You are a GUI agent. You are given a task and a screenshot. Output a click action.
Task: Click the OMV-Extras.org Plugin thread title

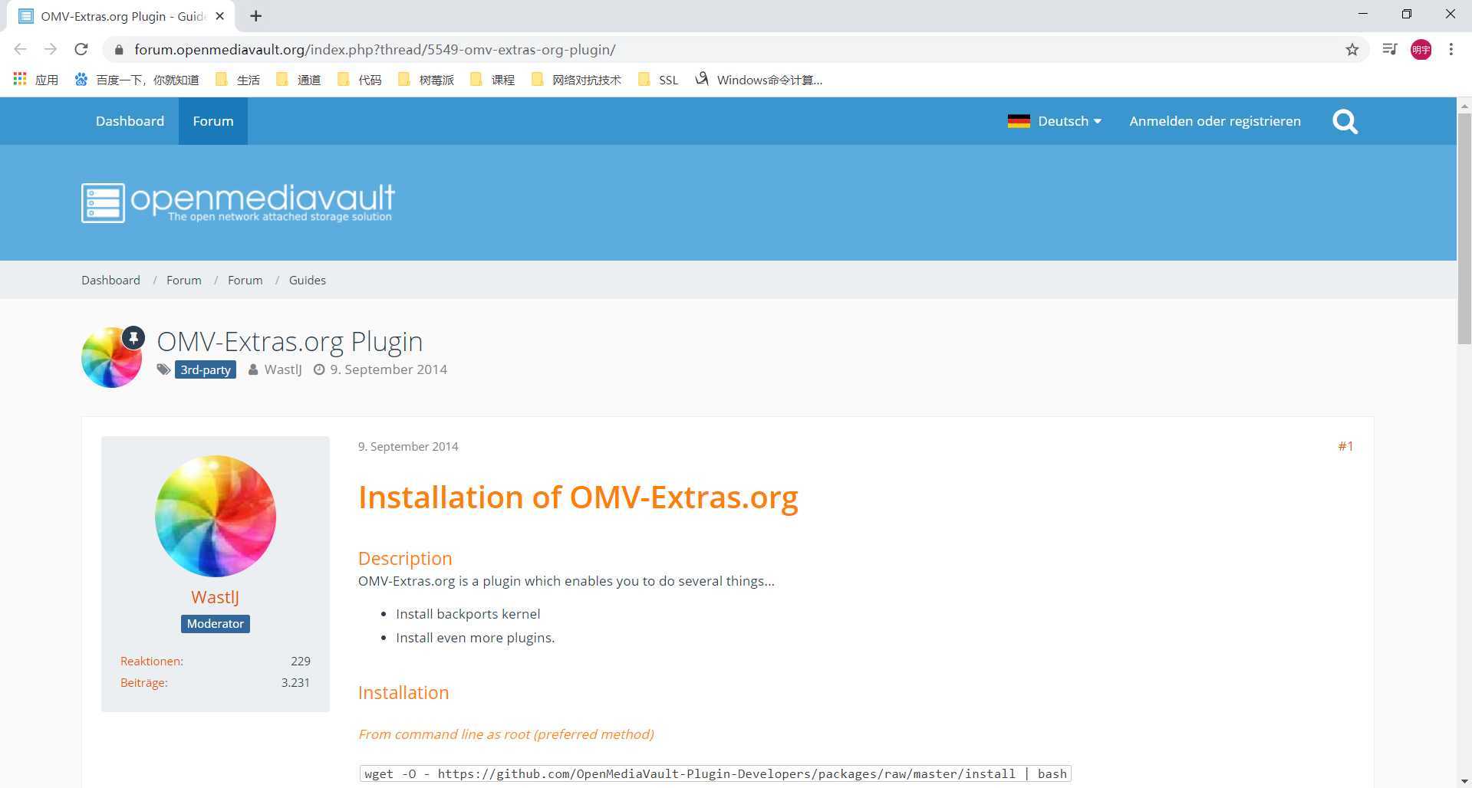(290, 341)
